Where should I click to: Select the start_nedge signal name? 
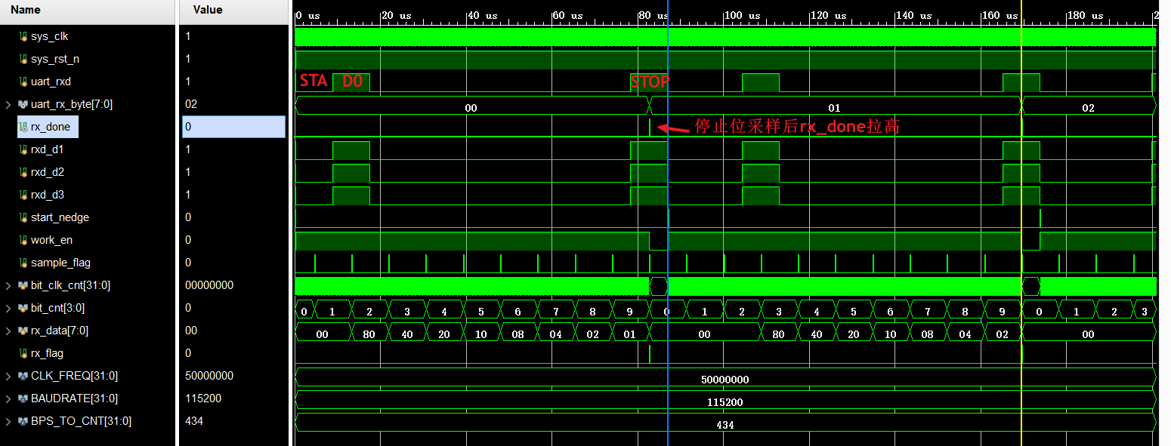click(60, 217)
